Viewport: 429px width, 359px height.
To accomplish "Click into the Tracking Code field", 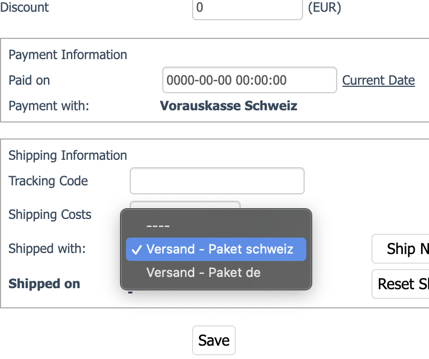I will 217,181.
